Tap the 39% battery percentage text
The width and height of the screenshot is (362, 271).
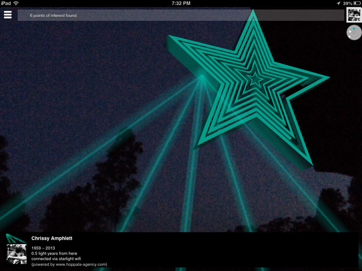click(x=347, y=3)
